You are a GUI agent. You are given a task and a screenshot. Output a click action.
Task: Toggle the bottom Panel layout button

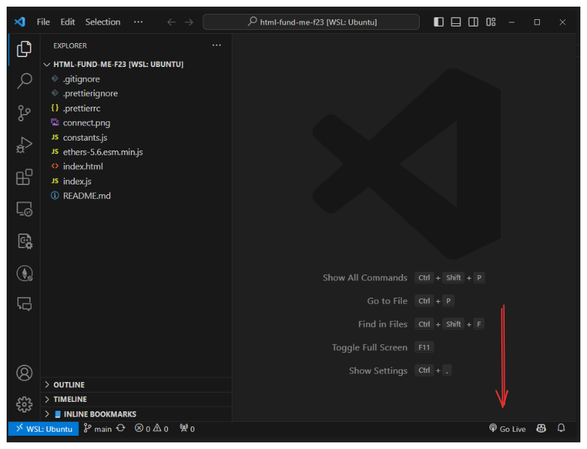coord(456,22)
